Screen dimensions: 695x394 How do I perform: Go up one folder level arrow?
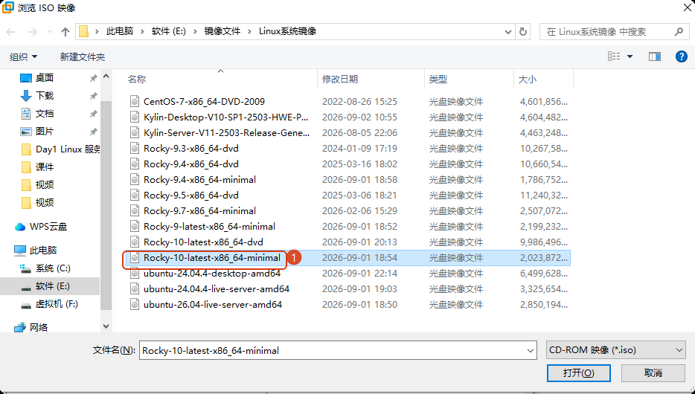(x=65, y=32)
